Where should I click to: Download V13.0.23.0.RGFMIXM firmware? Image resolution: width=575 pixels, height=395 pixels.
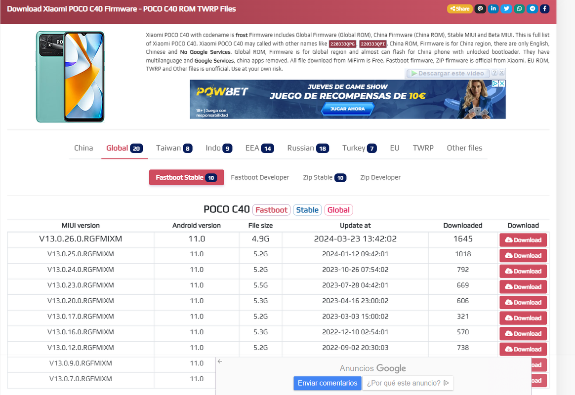pyautogui.click(x=523, y=287)
